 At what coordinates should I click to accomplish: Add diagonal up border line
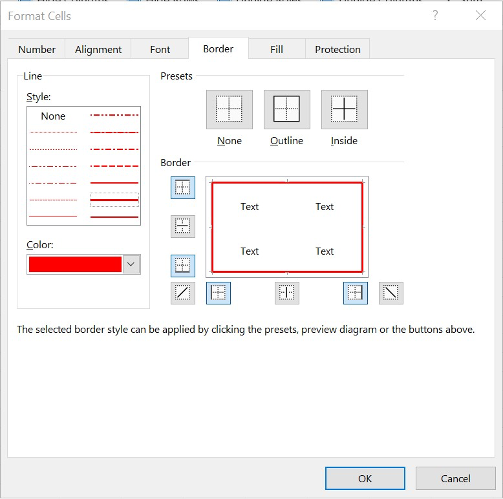tap(183, 293)
